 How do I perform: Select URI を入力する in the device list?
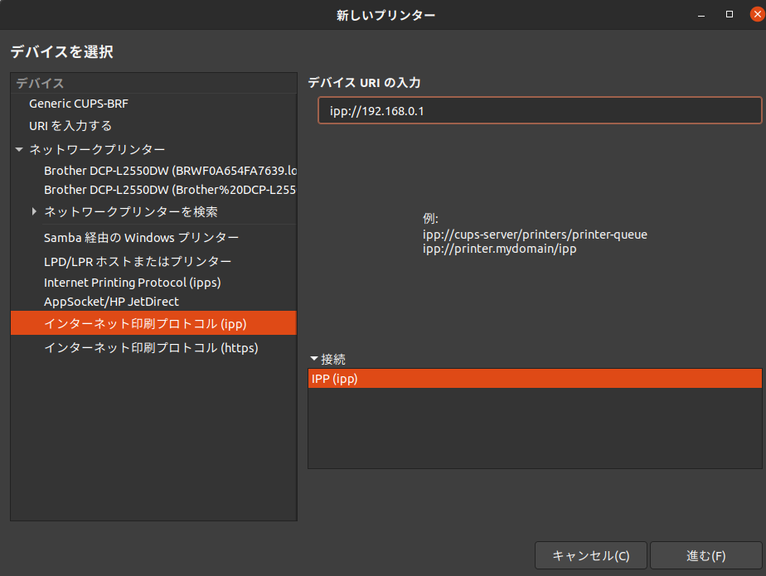coord(70,126)
